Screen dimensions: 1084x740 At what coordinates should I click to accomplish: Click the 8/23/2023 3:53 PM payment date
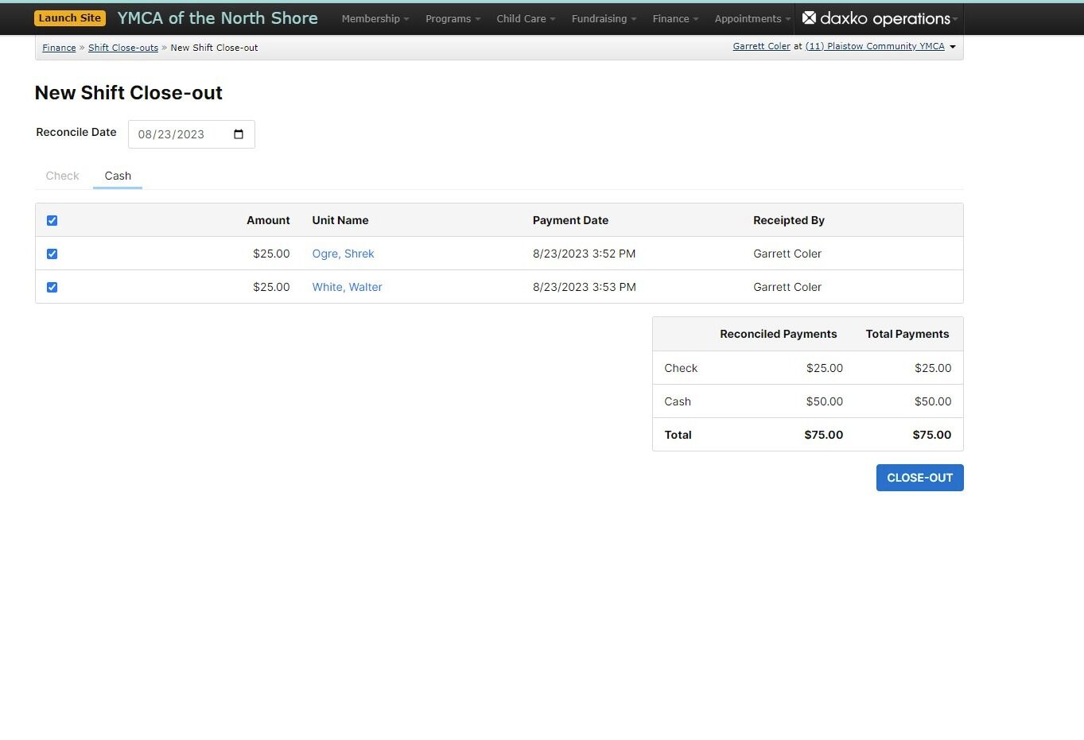(x=585, y=287)
